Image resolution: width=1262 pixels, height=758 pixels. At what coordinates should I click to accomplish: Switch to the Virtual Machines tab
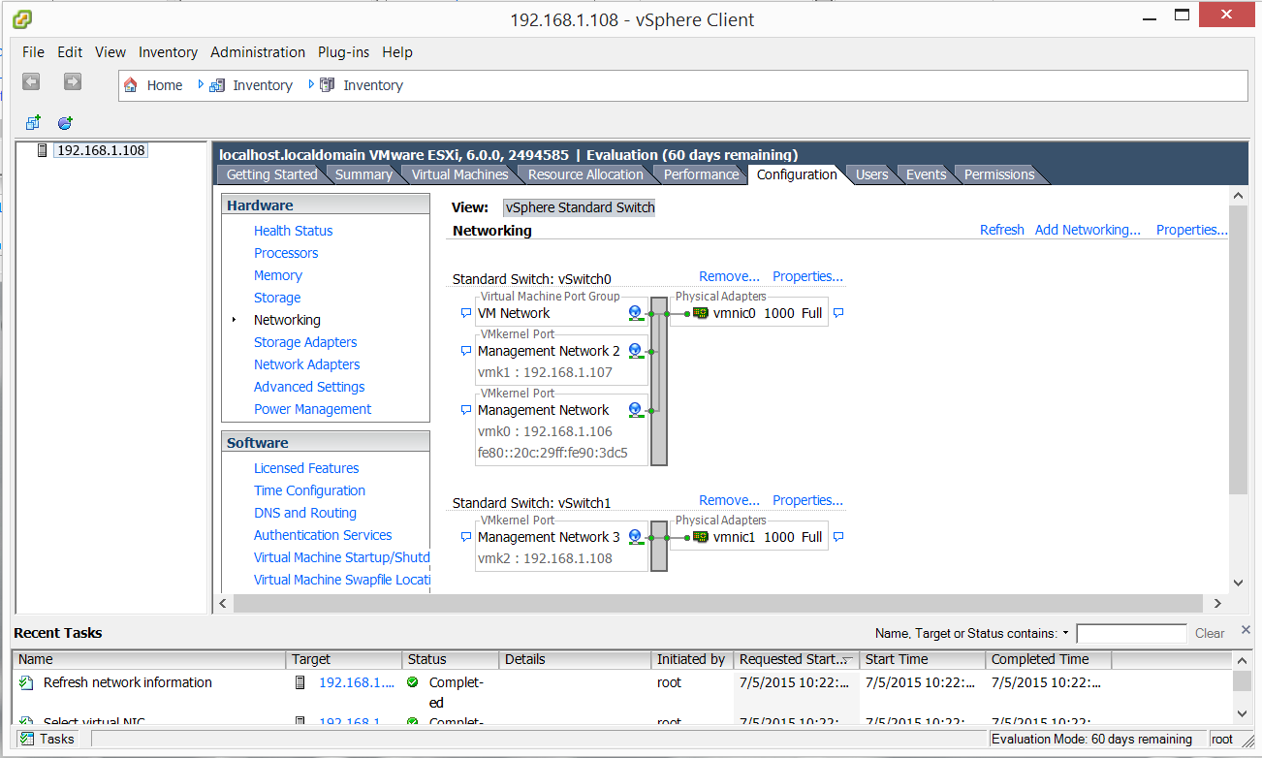[x=459, y=174]
